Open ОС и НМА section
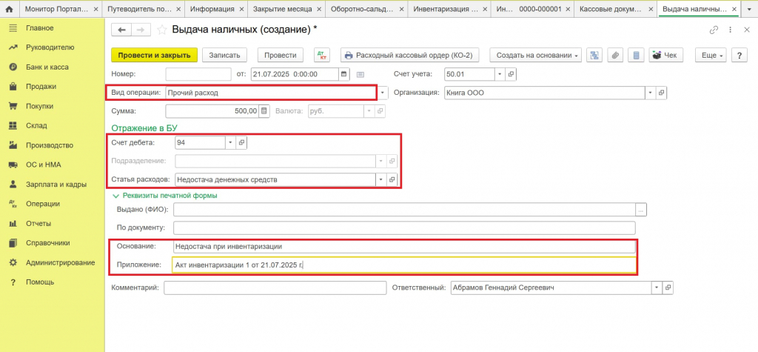758x352 pixels. coord(44,165)
